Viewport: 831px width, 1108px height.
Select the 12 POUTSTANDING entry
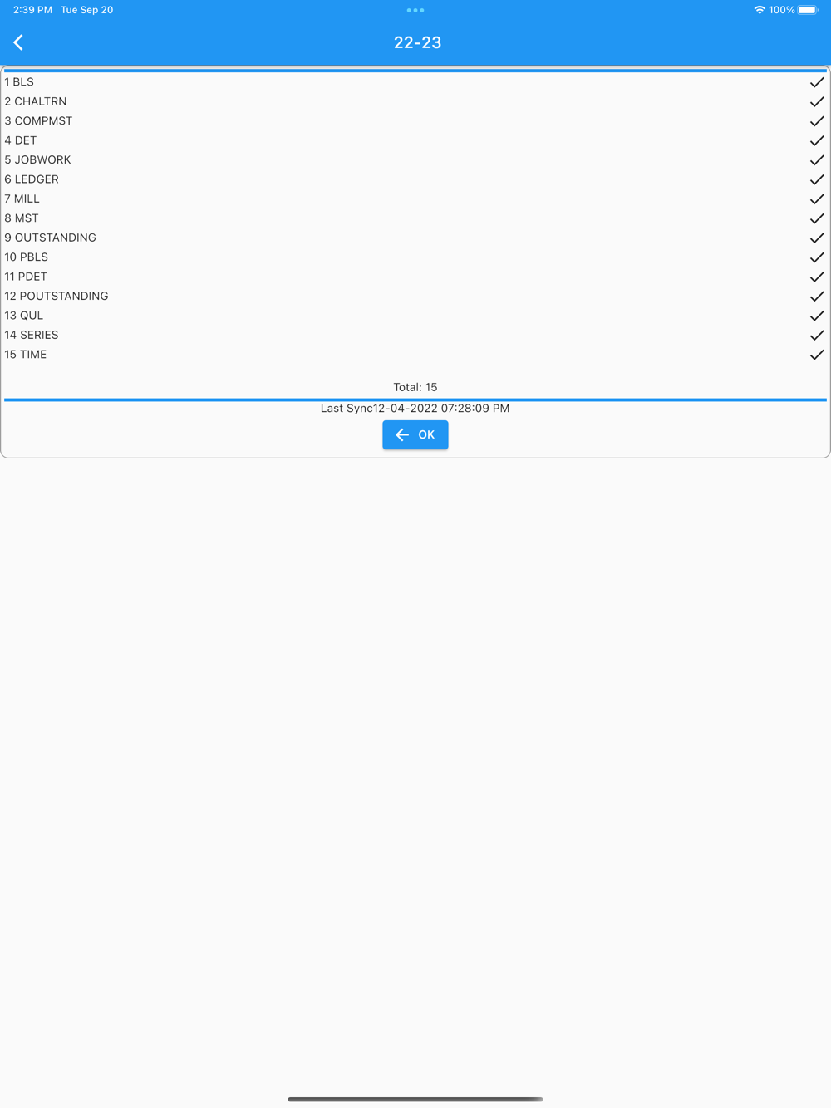[x=415, y=296]
